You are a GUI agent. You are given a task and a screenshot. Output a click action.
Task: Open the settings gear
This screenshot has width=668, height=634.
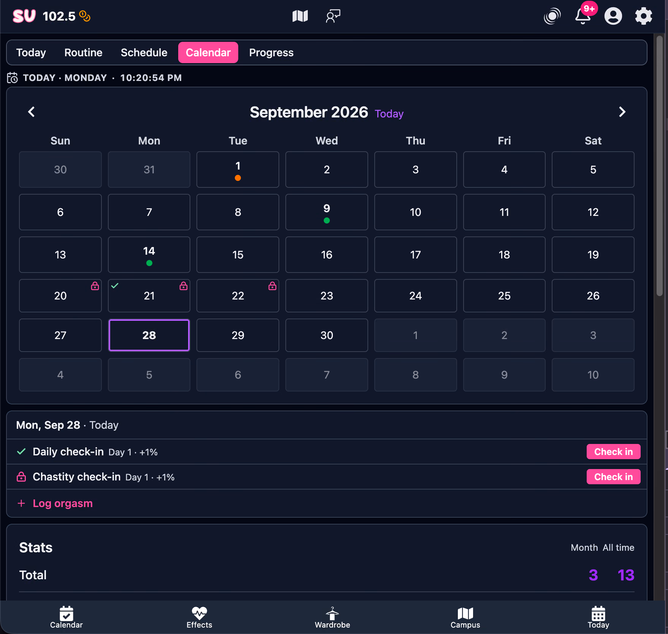[x=643, y=16]
